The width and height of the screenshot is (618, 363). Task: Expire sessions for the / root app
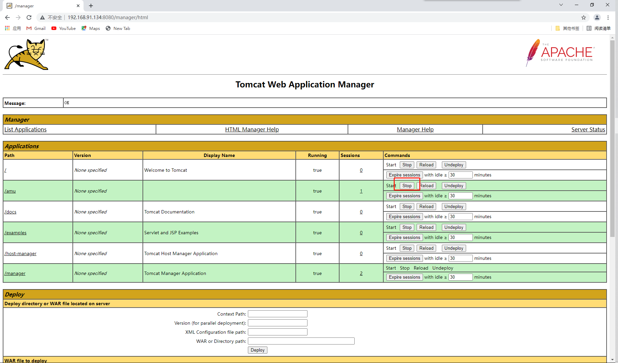point(404,175)
